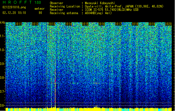Click the 0.6 kHz axis label
The height and width of the screenshot is (111, 175).
pos(3,105)
